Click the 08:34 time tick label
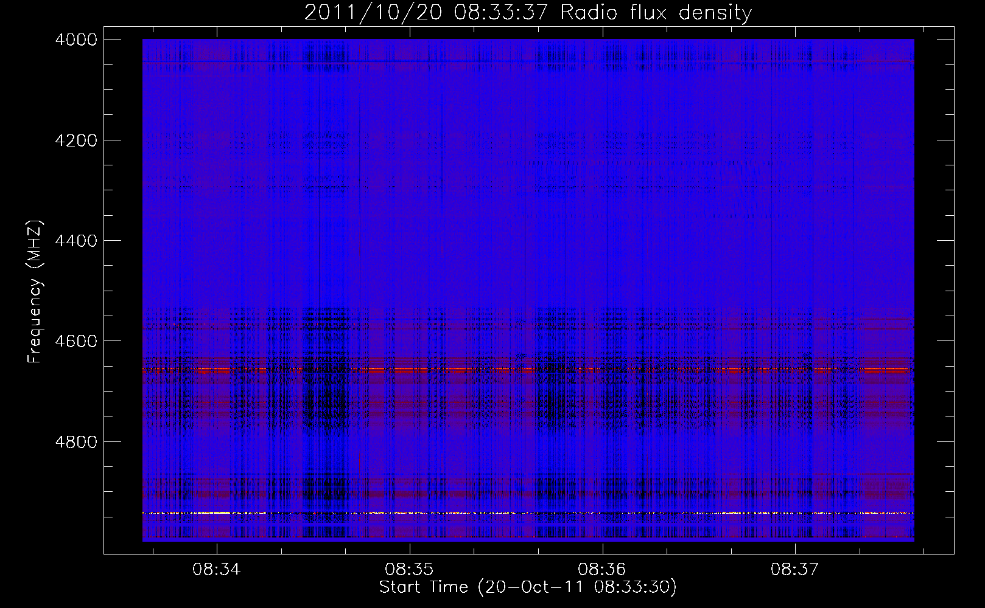This screenshot has width=985, height=608. pos(217,570)
